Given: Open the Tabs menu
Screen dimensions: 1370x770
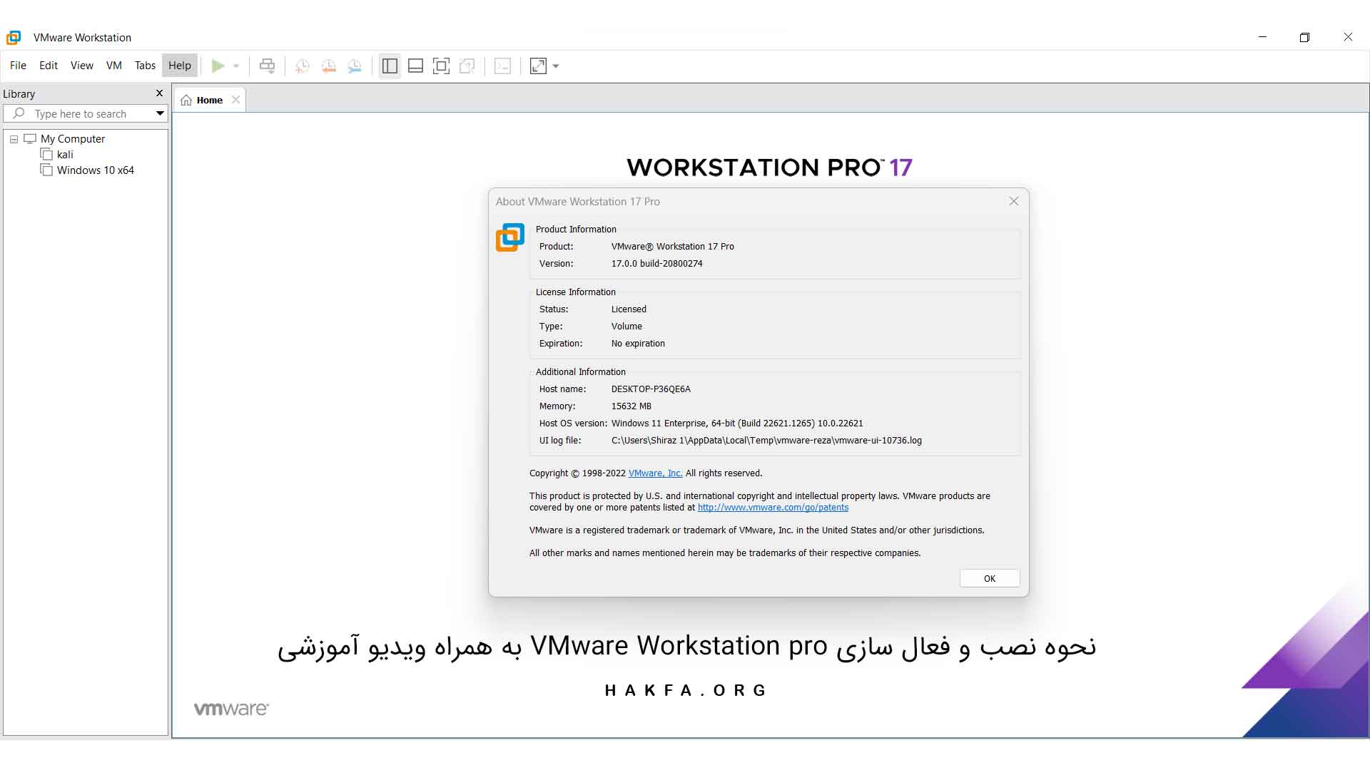Looking at the screenshot, I should (x=145, y=66).
